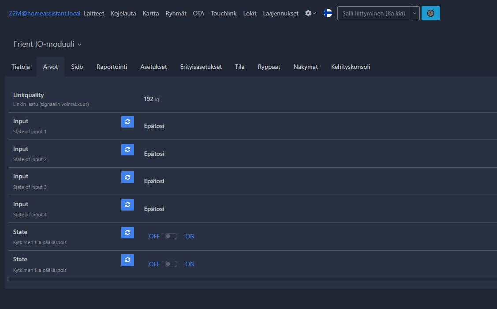This screenshot has width=497, height=309.
Task: Refresh the first switch State value
Action: (x=127, y=233)
